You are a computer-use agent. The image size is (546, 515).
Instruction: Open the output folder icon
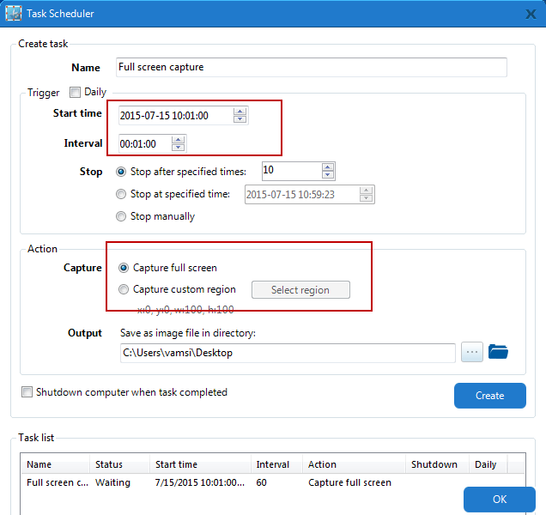coord(498,352)
